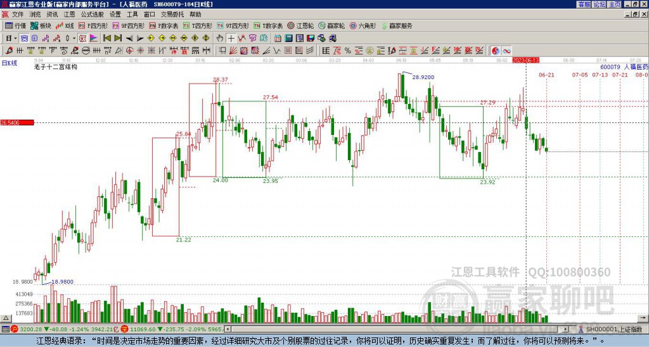Screen dimensions: 649x347
Task: Open the 文件 menu
Action: 17,15
